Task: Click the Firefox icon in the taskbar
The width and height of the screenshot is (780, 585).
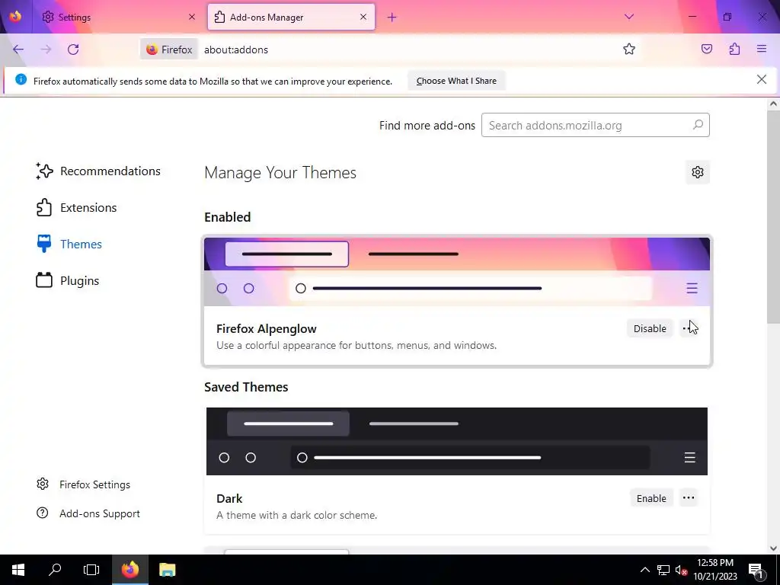Action: 129,570
